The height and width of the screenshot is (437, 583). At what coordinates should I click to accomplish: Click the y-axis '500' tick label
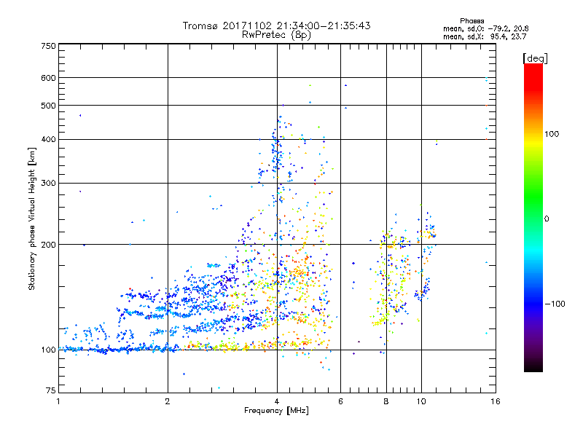coord(48,106)
